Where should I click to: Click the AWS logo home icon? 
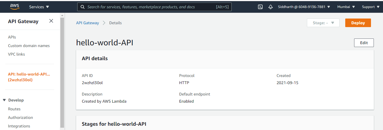pos(14,7)
